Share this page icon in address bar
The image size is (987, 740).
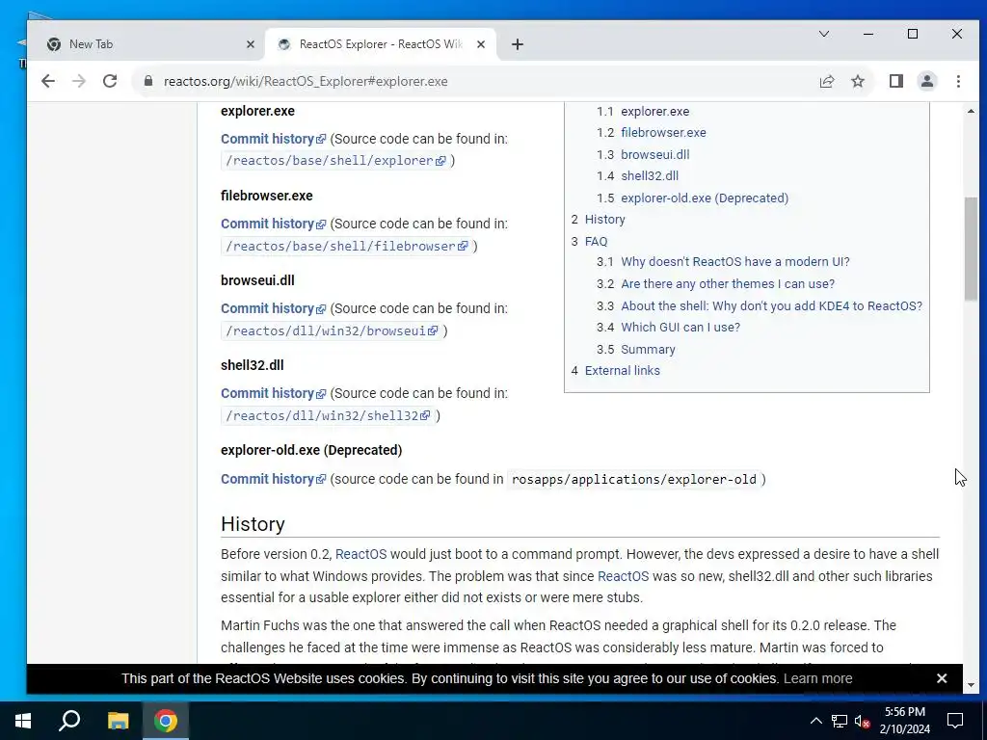coord(826,81)
